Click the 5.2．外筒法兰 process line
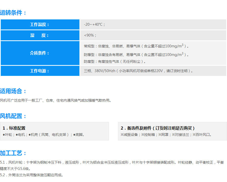The image size is (227, 182). 32,175
